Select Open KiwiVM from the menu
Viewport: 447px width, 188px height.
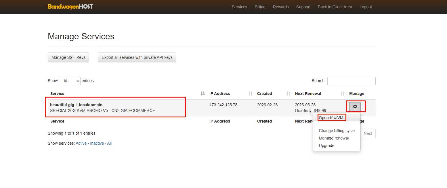pos(331,118)
